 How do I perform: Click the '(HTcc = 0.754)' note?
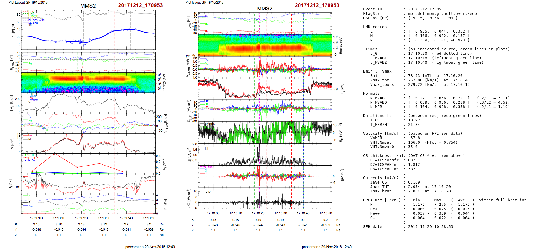tap(441, 142)
